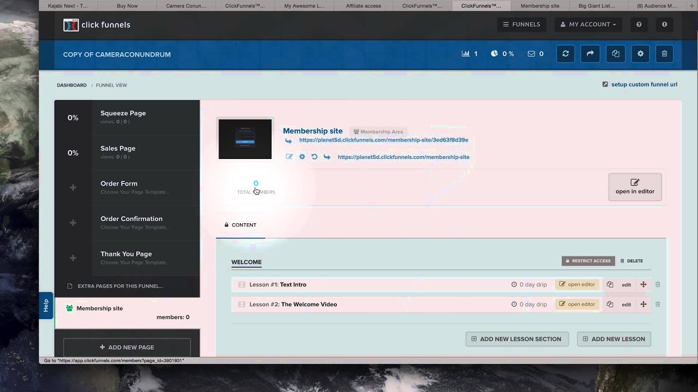The width and height of the screenshot is (698, 392).
Task: Click the clone funnel icon
Action: pos(616,54)
